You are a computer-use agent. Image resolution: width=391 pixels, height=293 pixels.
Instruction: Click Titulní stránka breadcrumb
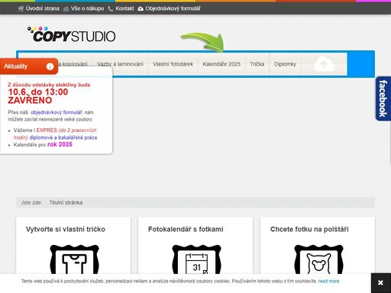66,203
